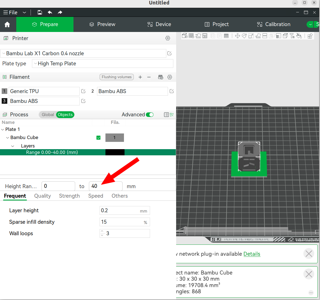Edit filament 2 Bambu ABS preset
The width and height of the screenshot is (320, 300).
tap(172, 91)
